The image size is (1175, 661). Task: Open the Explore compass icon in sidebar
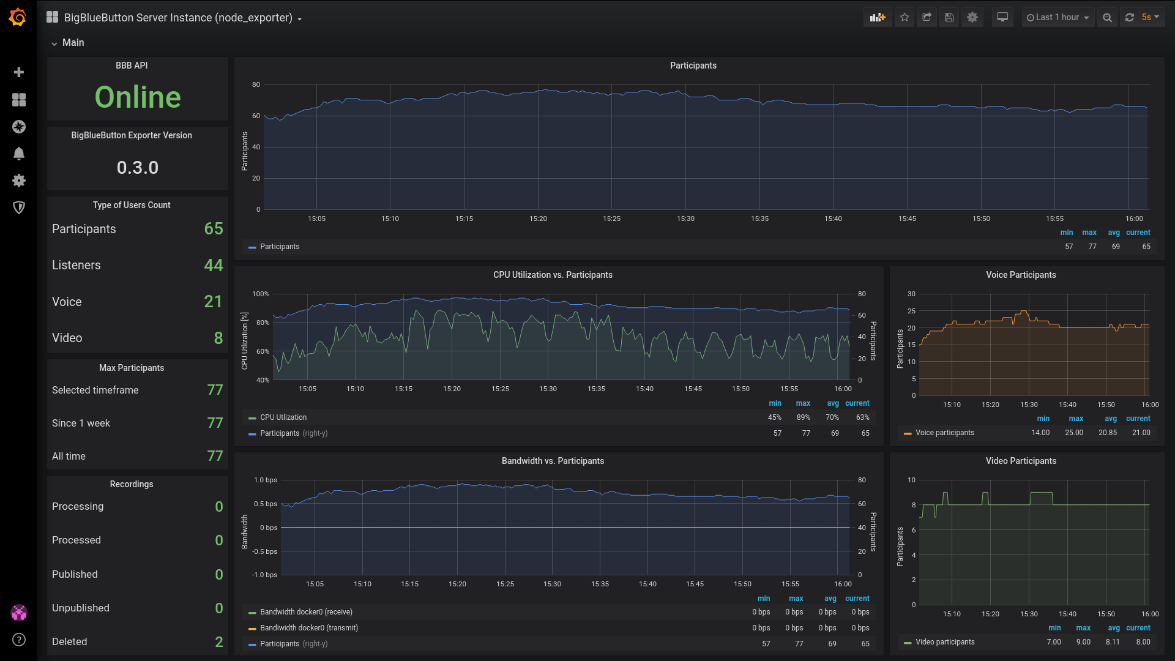pyautogui.click(x=19, y=127)
